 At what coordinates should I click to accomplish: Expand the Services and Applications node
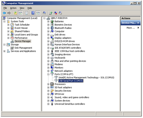tap(4, 51)
